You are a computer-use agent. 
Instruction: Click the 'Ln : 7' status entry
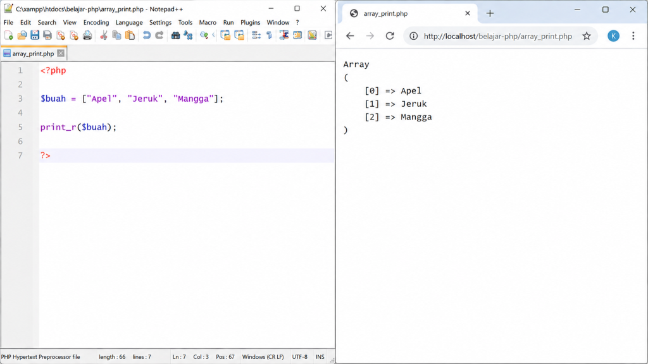click(179, 356)
